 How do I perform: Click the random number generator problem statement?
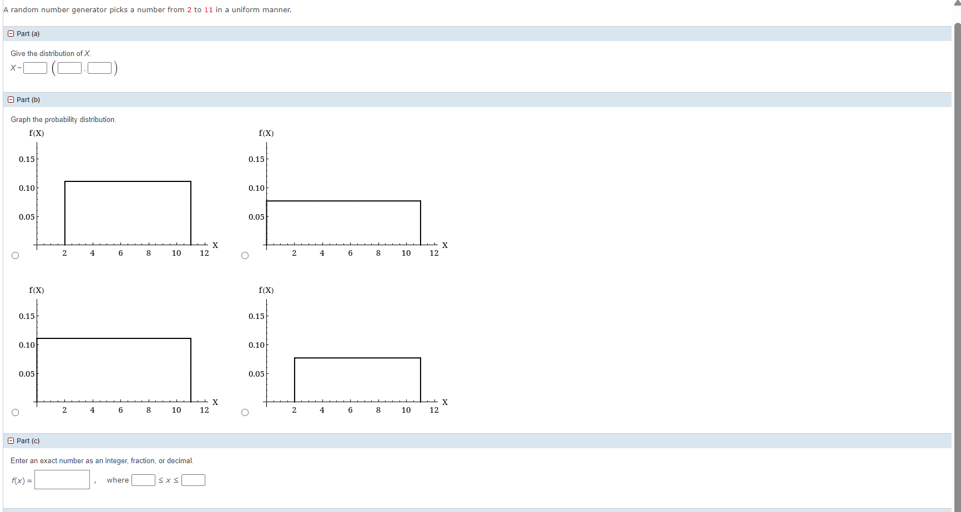pyautogui.click(x=148, y=10)
